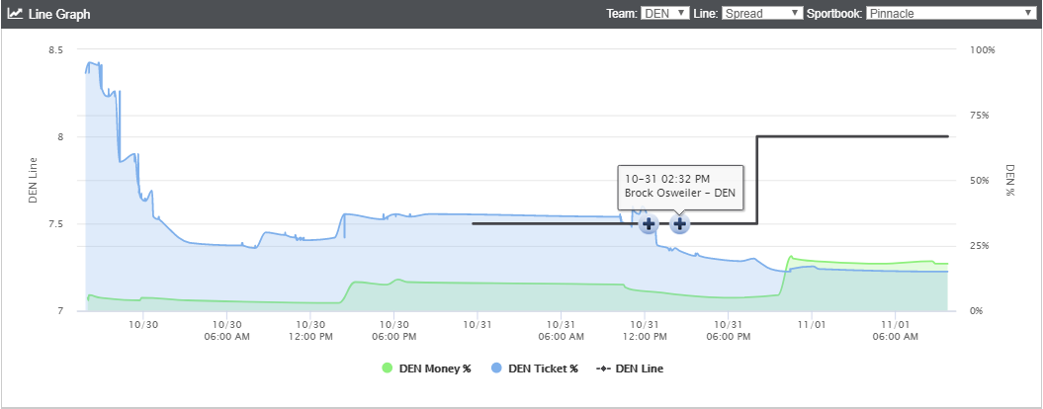Screen dimensions: 1043x409
Task: Click the '11/01 06:00 AM' x-axis label
Action: pyautogui.click(x=896, y=331)
